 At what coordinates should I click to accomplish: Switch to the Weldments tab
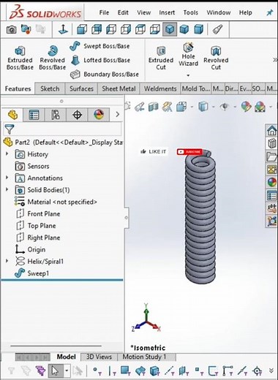[160, 88]
